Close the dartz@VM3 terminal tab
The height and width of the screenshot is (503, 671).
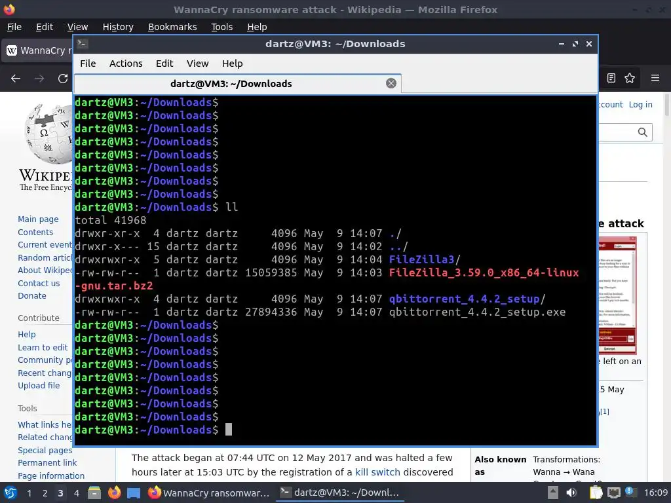(391, 83)
